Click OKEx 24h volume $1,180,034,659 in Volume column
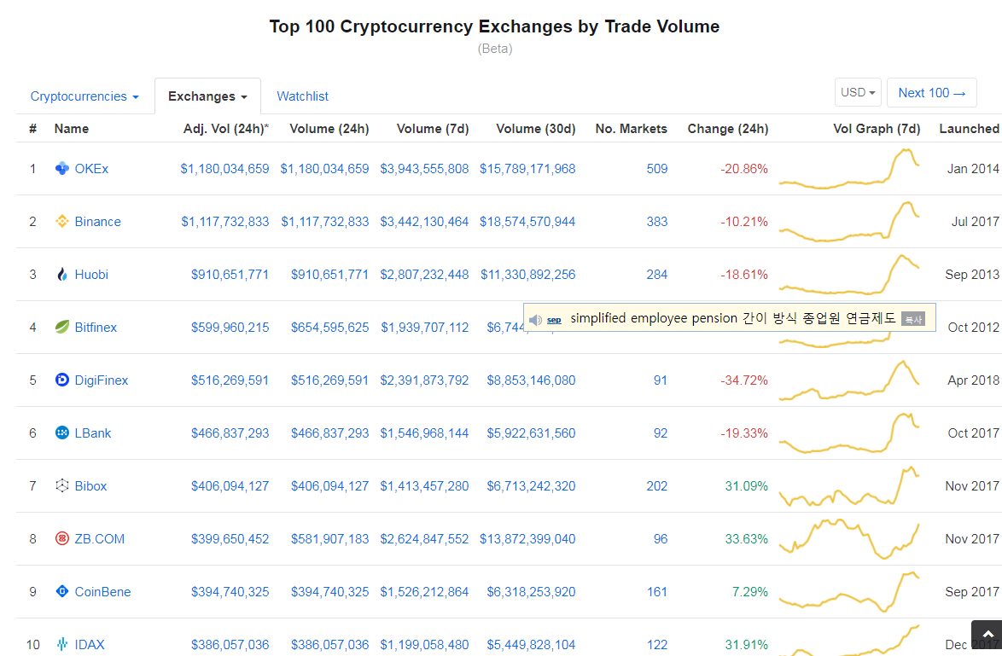The image size is (1002, 656). 324,169
